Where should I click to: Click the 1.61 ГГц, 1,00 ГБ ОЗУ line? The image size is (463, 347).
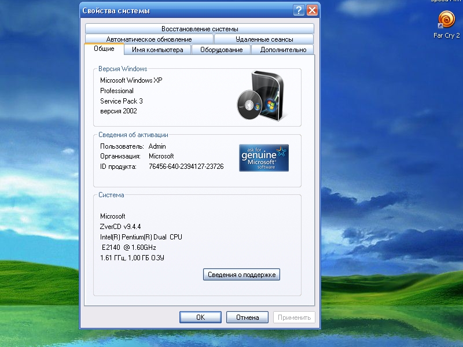pyautogui.click(x=132, y=257)
